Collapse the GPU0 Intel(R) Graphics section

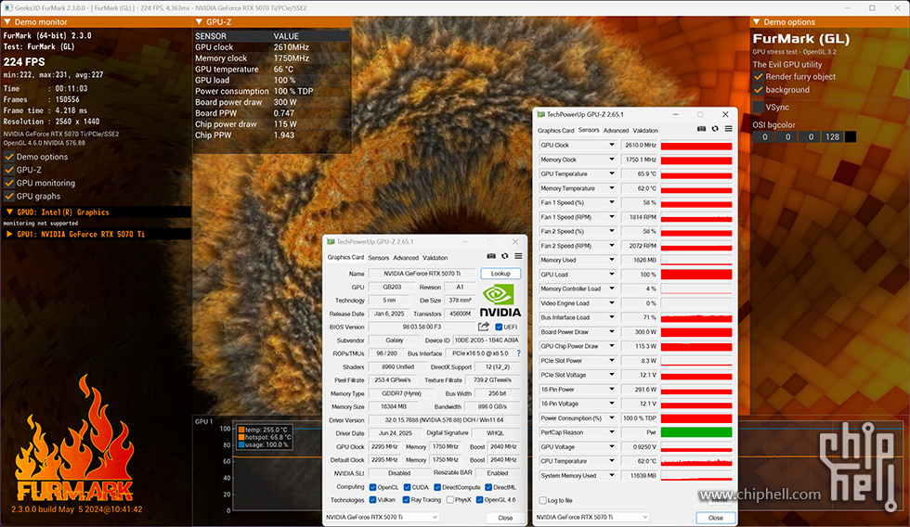point(9,212)
